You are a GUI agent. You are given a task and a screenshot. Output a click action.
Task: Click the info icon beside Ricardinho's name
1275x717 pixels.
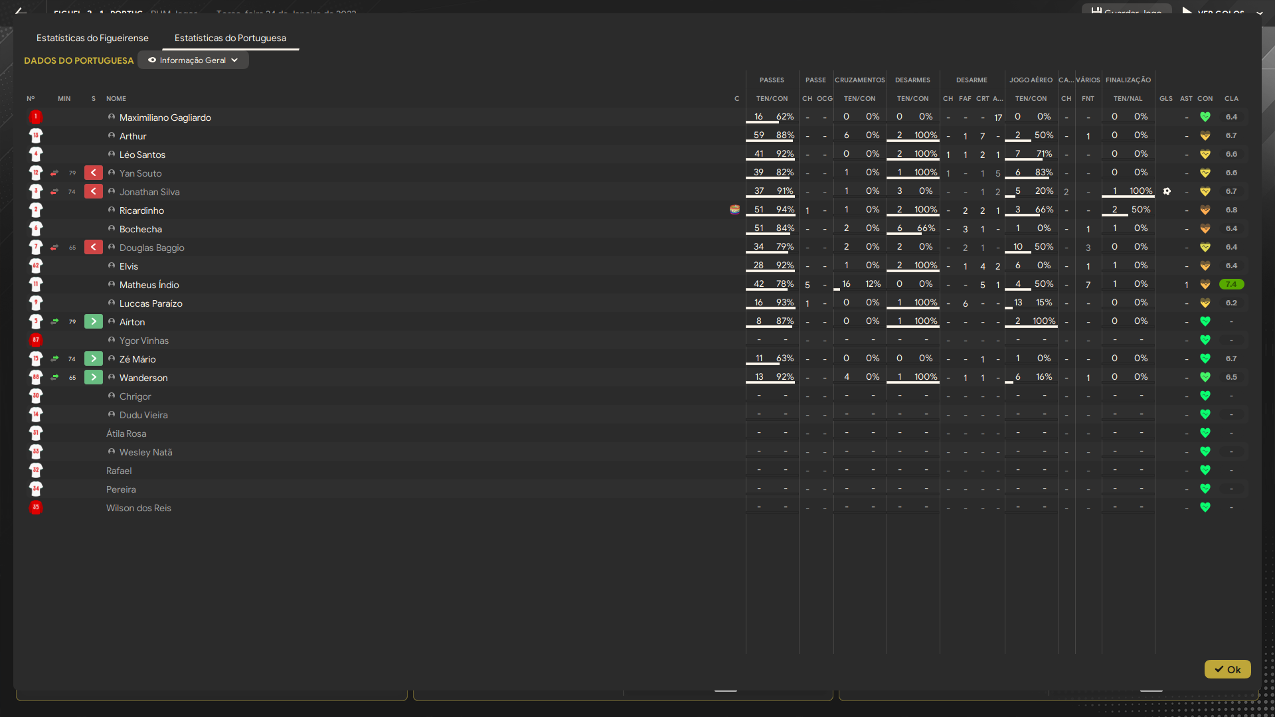point(112,210)
